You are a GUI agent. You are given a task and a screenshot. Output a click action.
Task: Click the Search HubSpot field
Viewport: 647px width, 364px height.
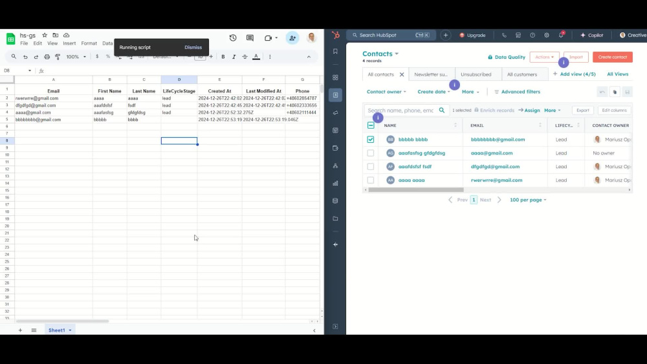[x=391, y=36]
